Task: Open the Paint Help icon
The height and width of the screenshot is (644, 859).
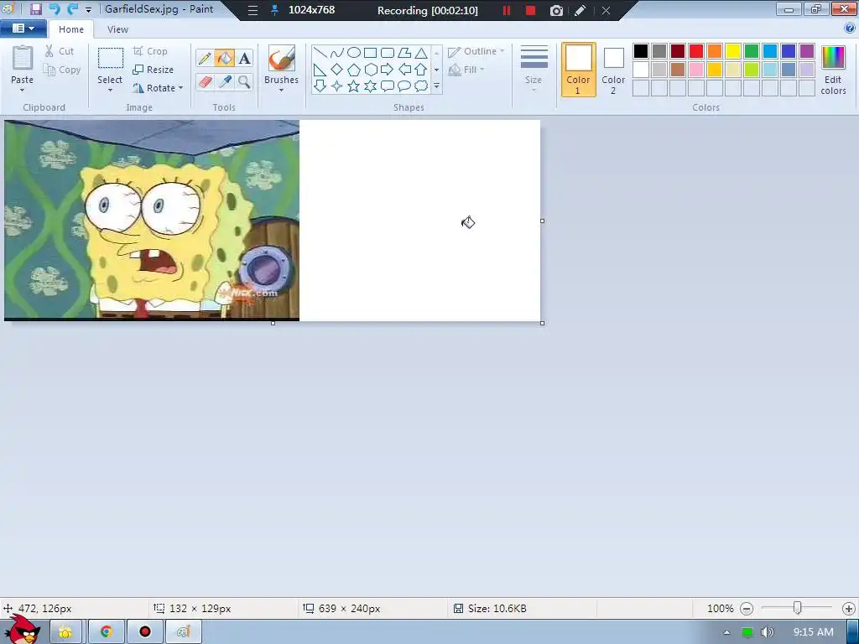Action: 850,28
